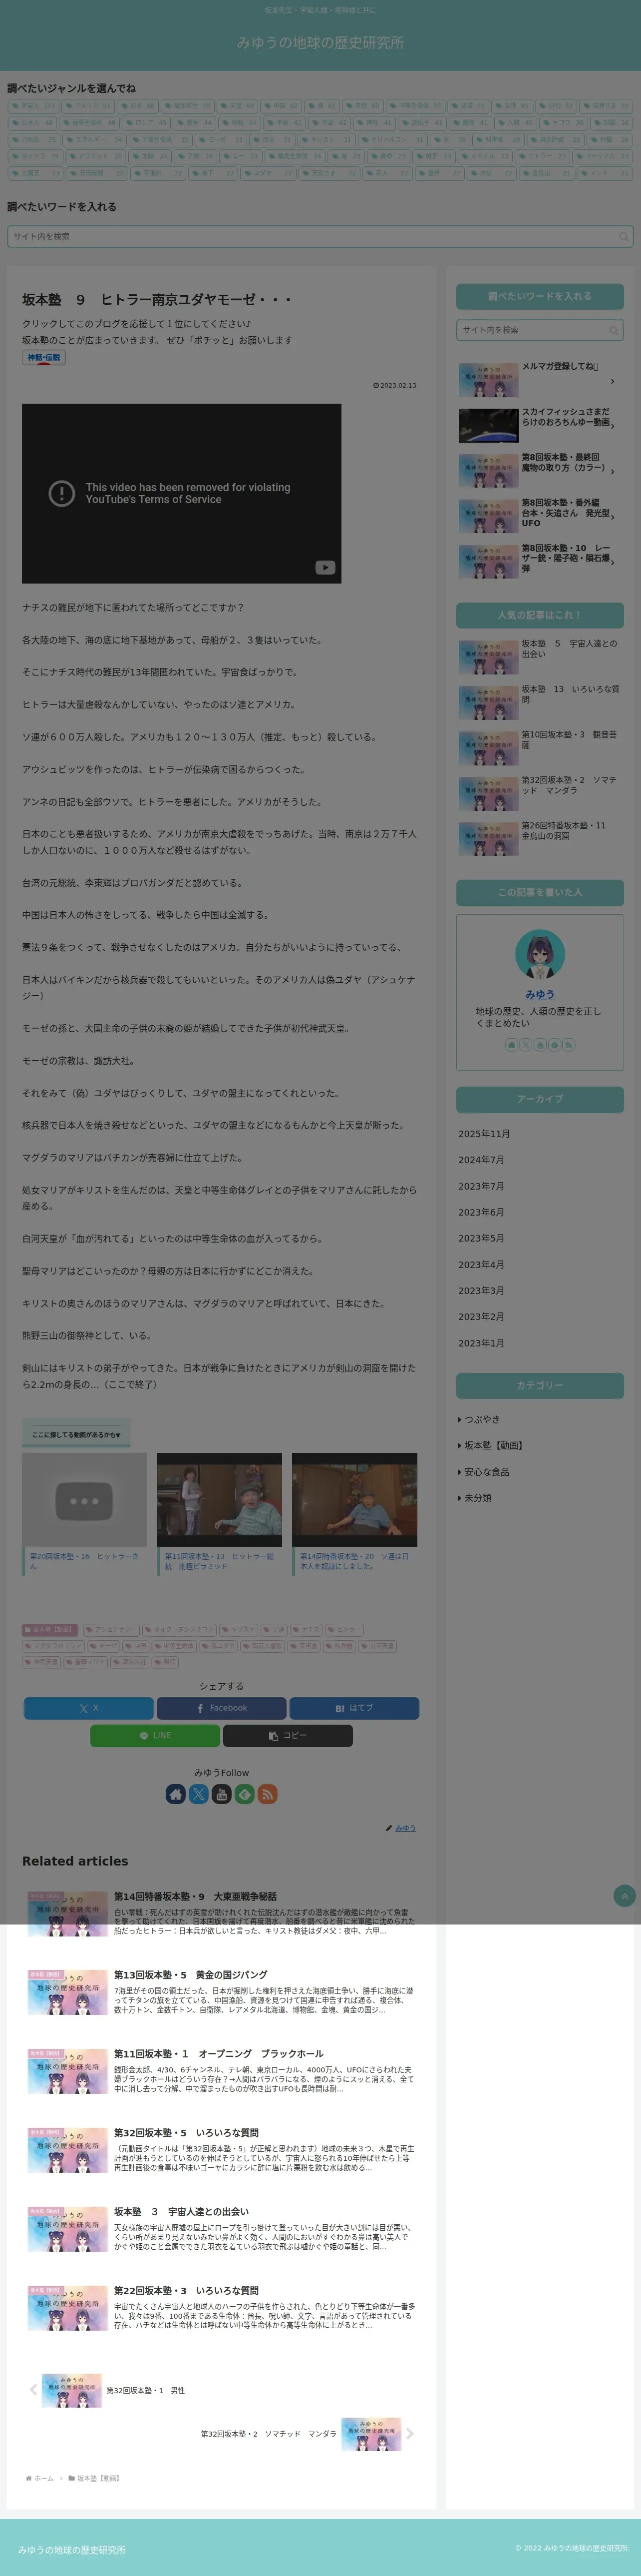Click the マグダラのマリア tag
641x2576 pixels.
pos(54,1646)
